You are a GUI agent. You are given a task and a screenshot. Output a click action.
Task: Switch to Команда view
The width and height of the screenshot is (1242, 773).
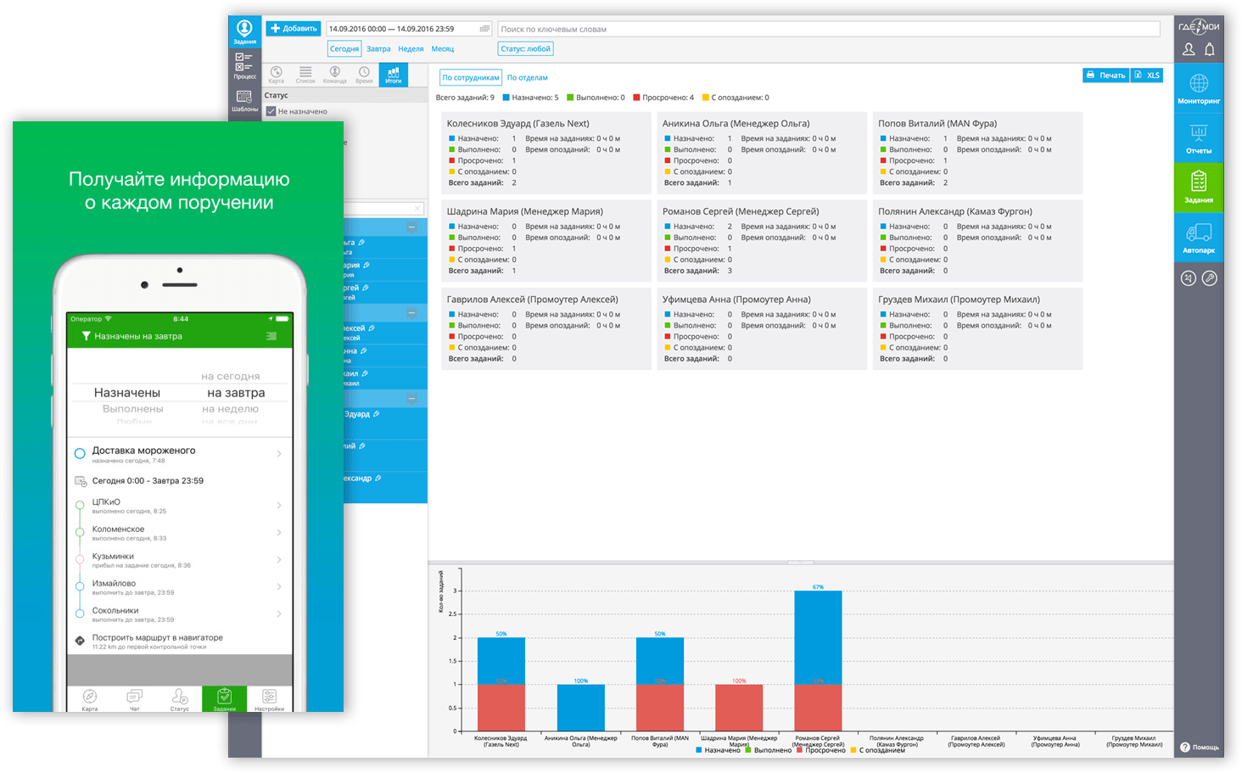click(x=334, y=75)
